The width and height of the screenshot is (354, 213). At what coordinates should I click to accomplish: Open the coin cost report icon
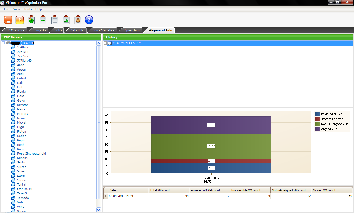point(78,20)
